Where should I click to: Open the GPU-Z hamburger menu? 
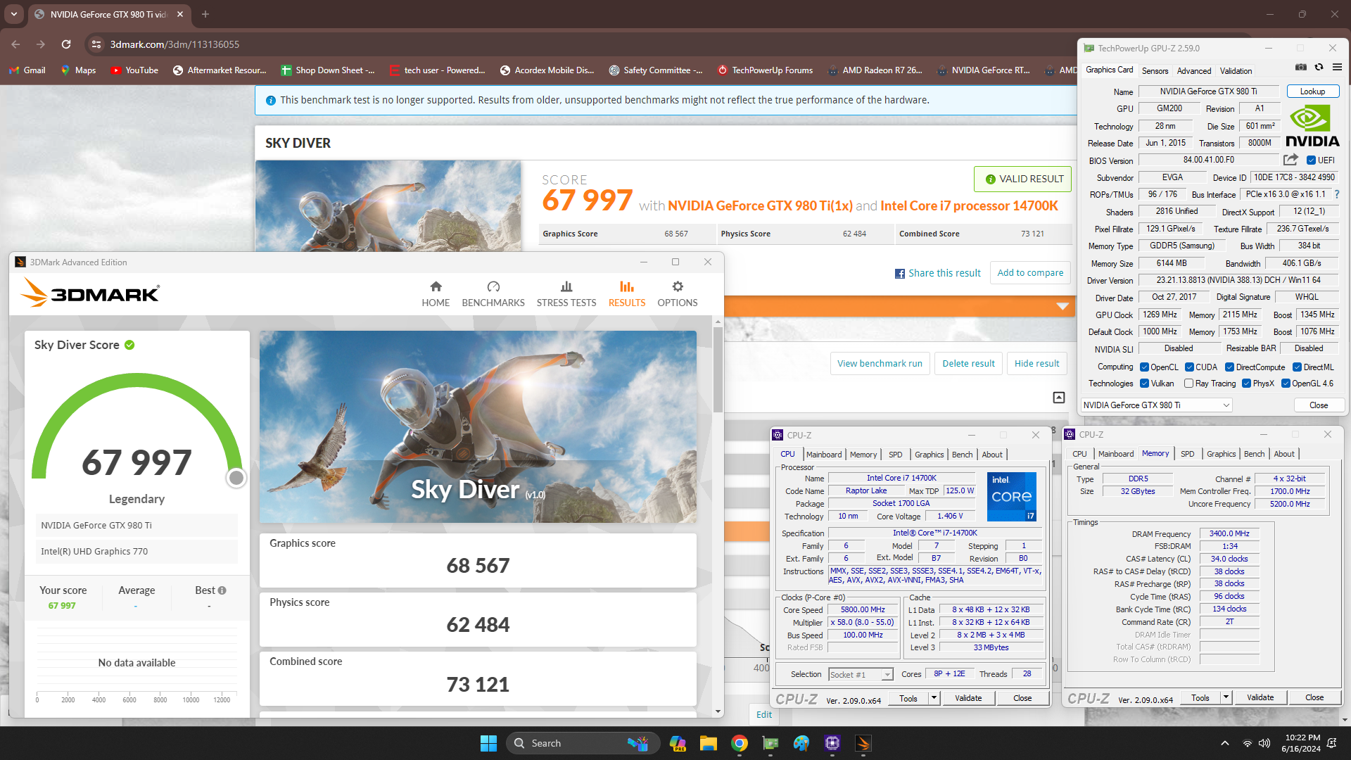pyautogui.click(x=1338, y=68)
